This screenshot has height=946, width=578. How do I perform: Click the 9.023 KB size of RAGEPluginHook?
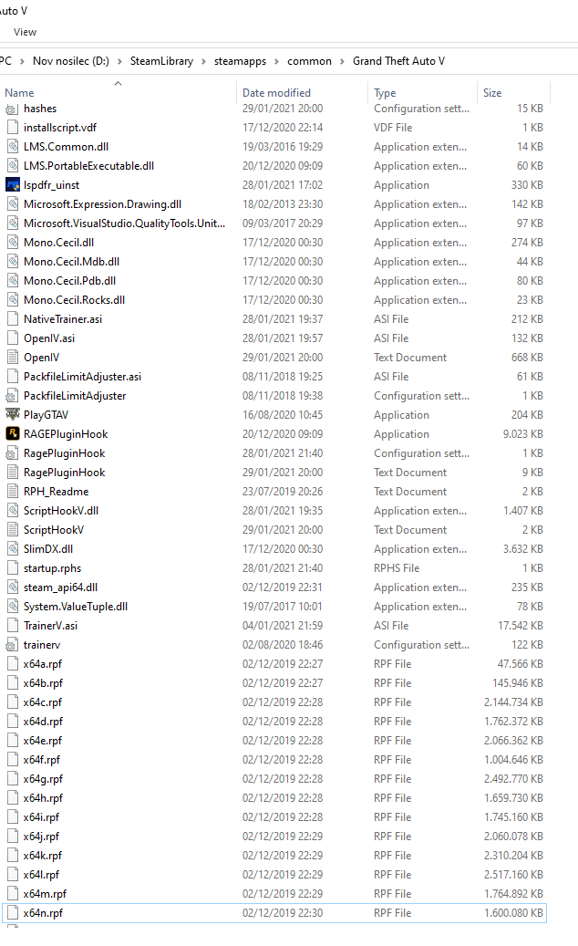[523, 434]
